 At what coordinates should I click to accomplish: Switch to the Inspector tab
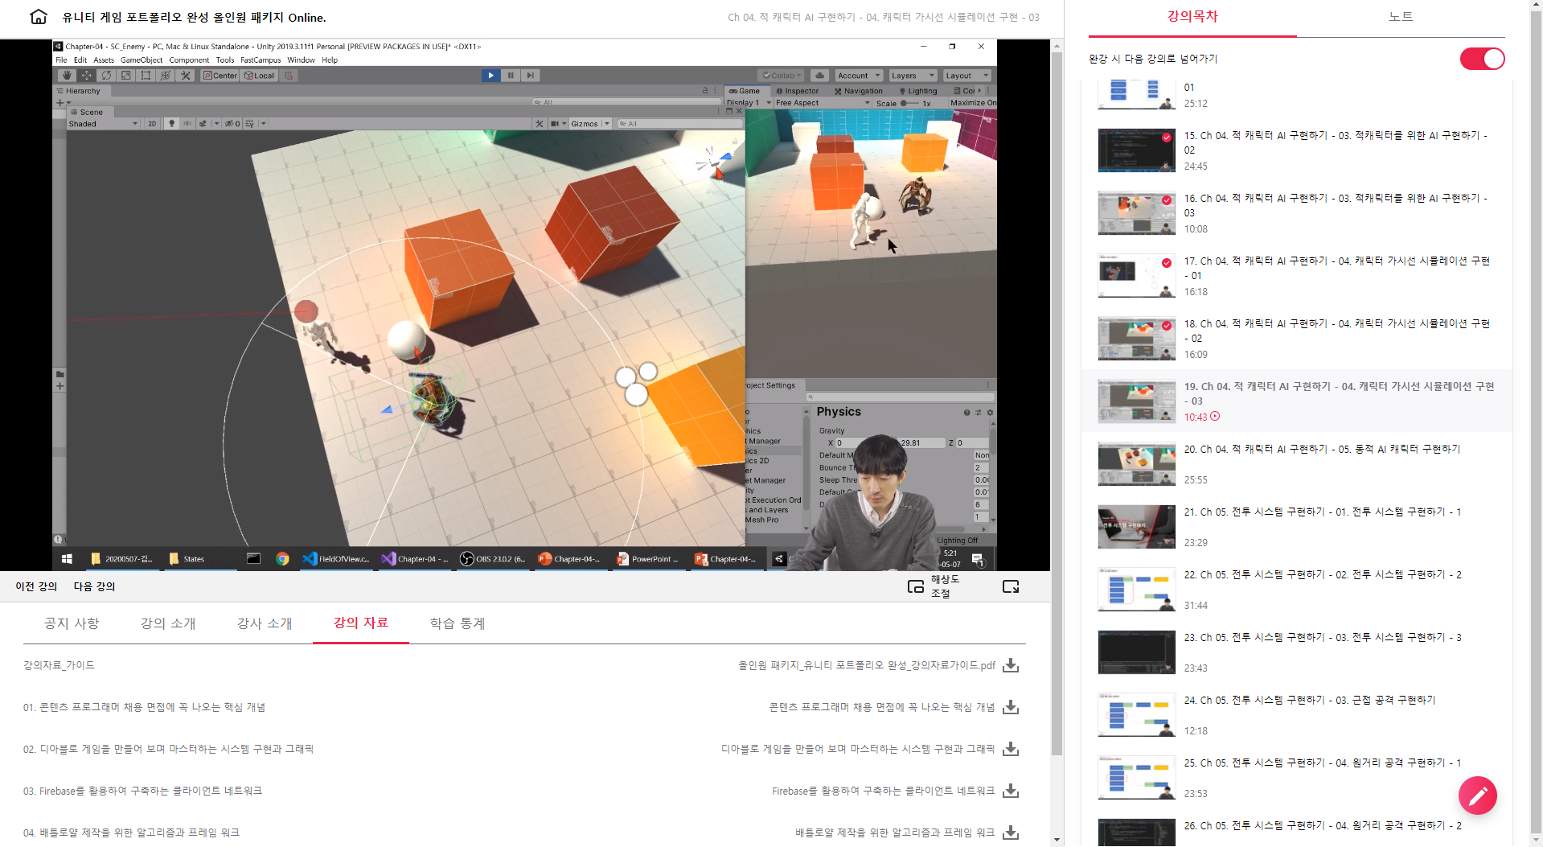point(798,91)
